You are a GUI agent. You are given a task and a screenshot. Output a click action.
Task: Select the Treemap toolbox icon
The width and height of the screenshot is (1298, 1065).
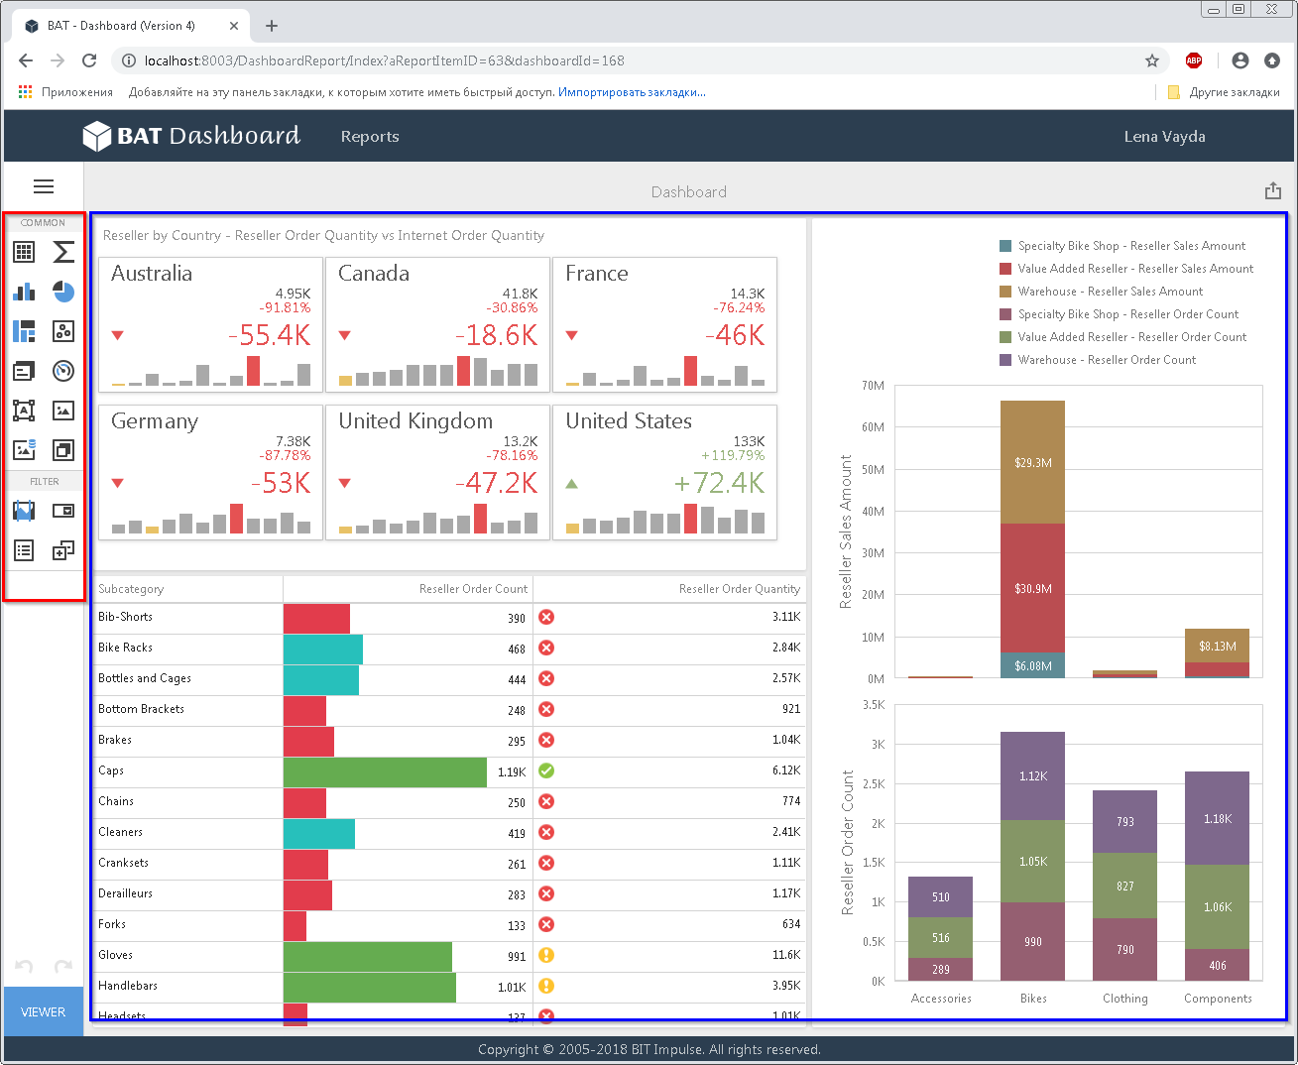24,331
